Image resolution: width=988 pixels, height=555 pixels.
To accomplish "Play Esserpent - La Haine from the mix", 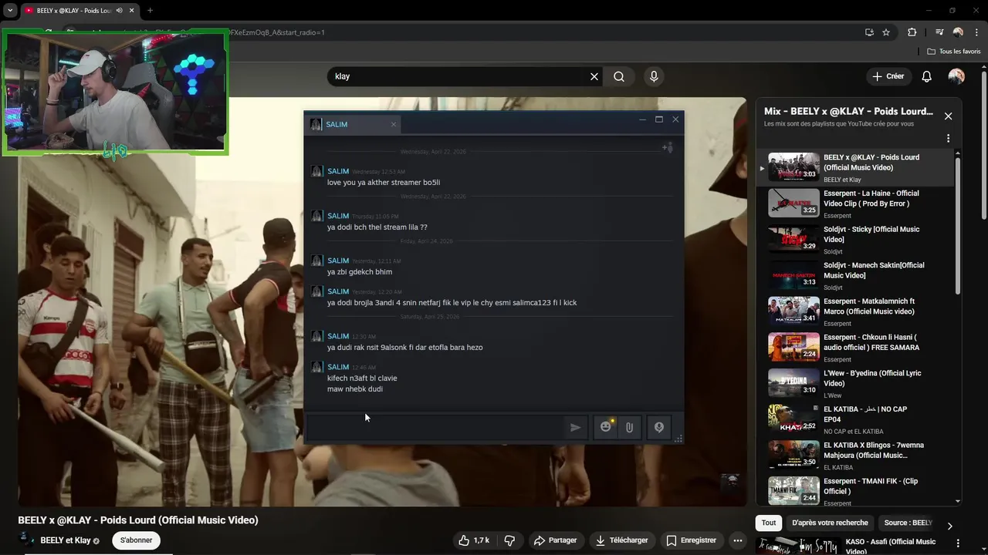I will coord(857,203).
